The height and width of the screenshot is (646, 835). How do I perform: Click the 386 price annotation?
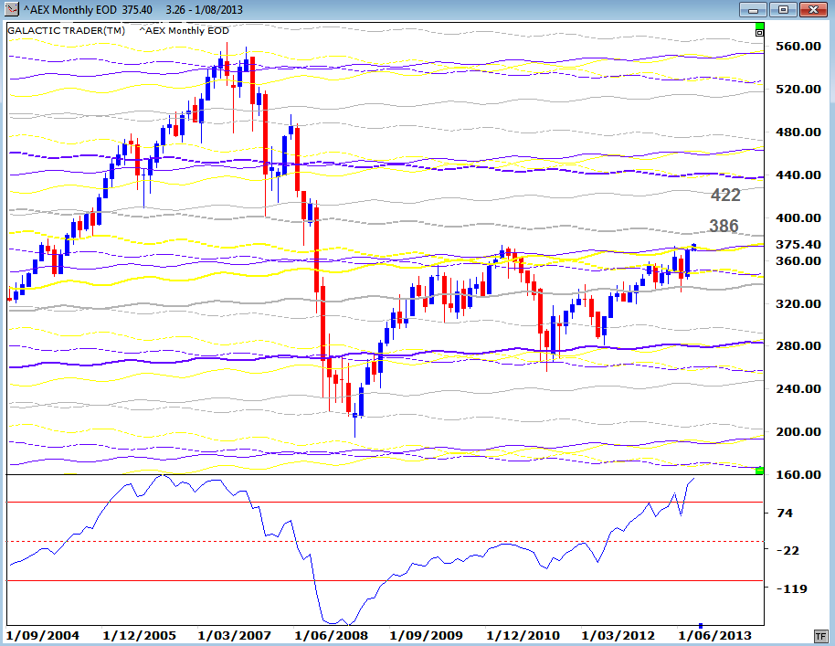[724, 226]
